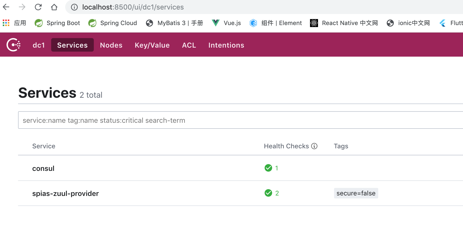Open the ionic bookmark
Screen dimensions: 463x227
coord(408,23)
